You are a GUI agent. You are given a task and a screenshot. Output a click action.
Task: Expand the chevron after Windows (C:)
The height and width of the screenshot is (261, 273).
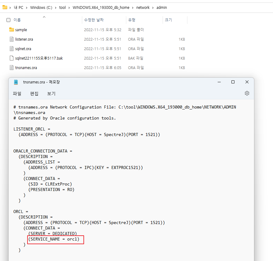coord(56,8)
